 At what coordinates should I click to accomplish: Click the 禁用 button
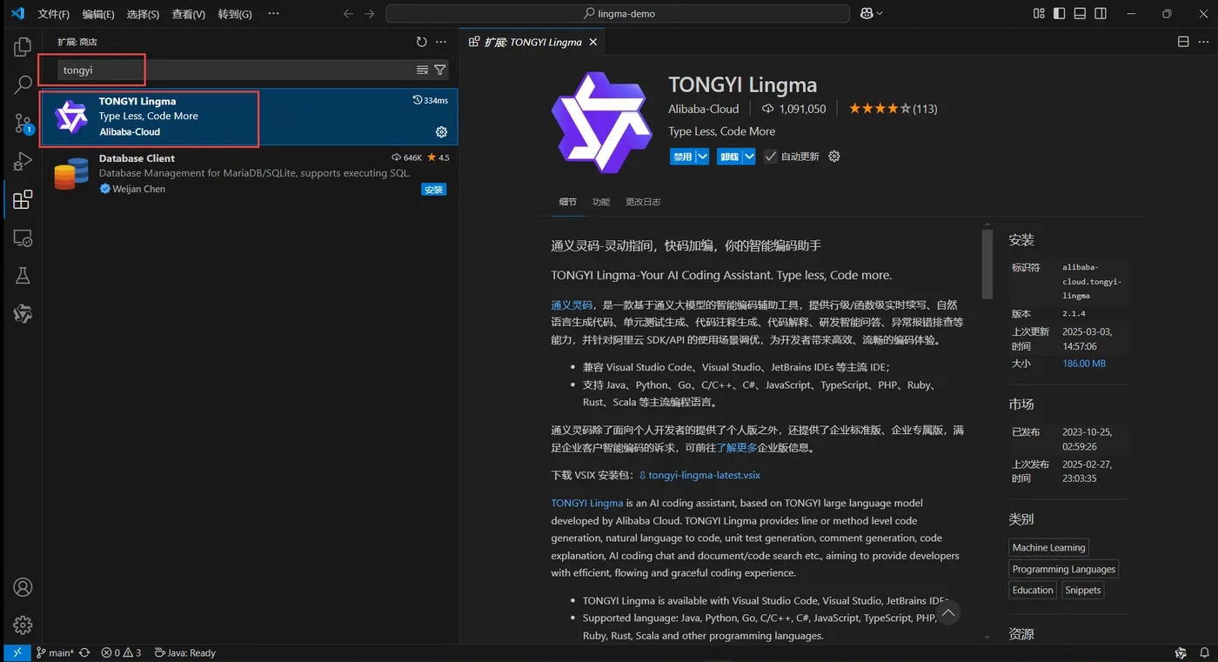pos(683,157)
